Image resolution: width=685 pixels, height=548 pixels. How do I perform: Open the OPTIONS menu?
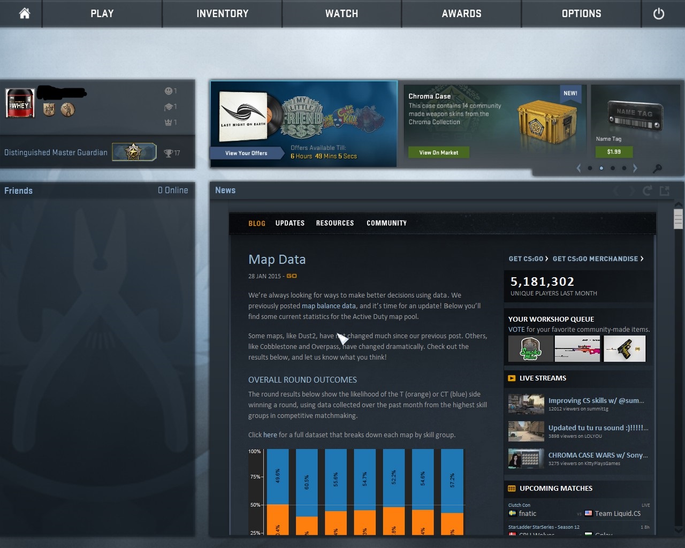point(581,13)
